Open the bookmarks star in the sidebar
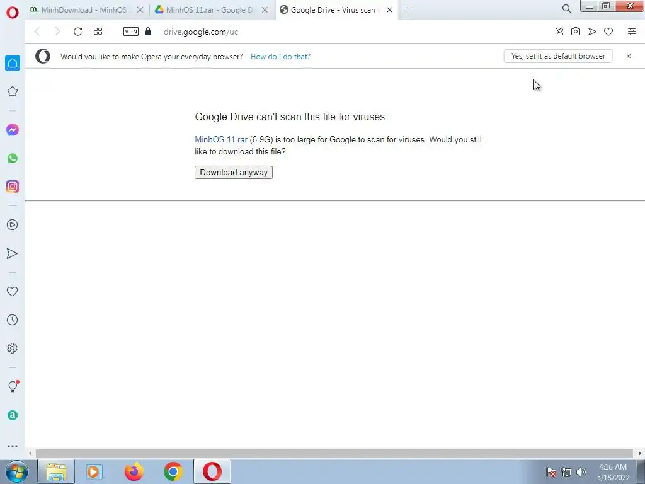 (x=13, y=91)
